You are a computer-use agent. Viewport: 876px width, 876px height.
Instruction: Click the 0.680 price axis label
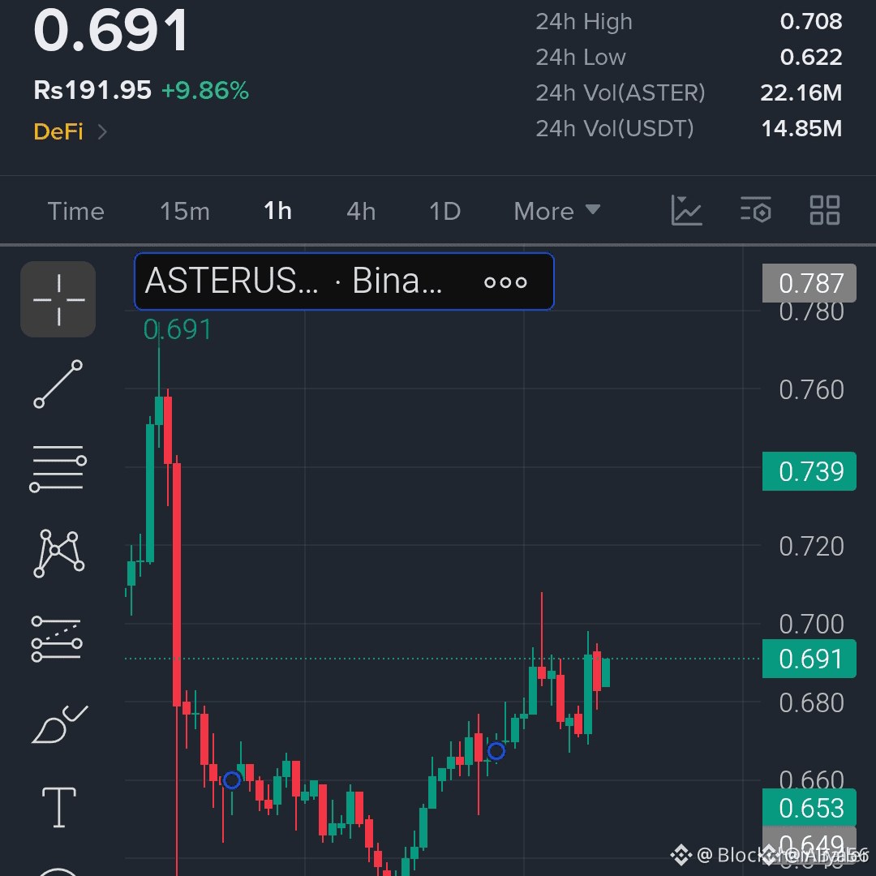[811, 702]
